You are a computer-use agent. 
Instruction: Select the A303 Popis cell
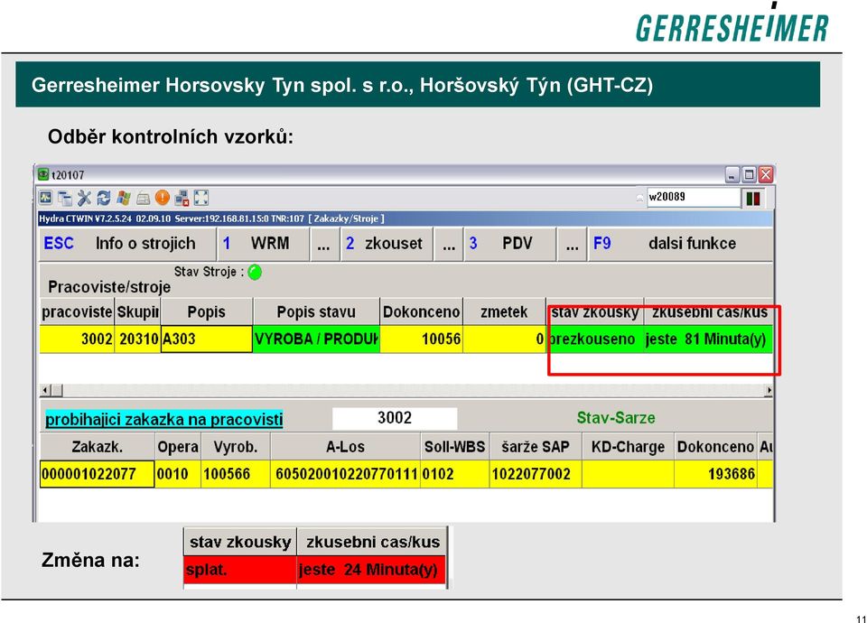(x=206, y=339)
